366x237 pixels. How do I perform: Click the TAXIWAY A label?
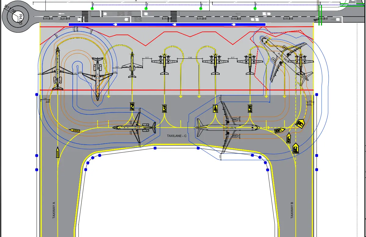click(x=54, y=210)
